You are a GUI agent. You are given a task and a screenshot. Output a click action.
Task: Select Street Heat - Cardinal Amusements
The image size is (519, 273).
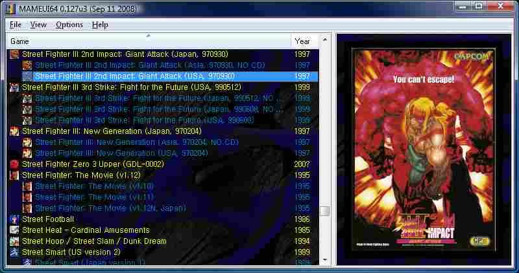pos(86,230)
